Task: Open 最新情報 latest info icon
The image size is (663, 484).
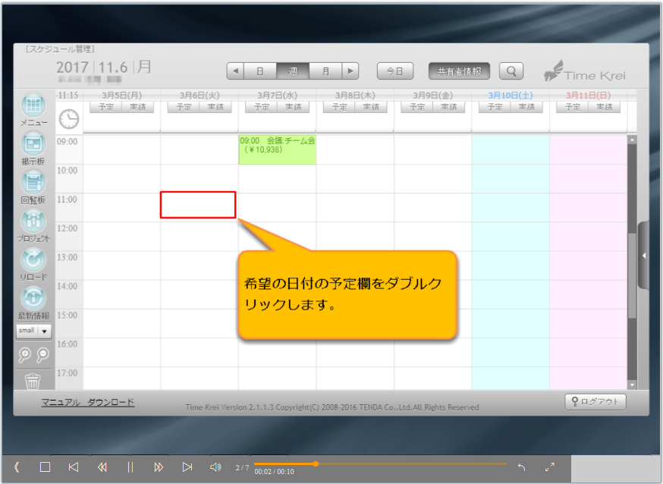Action: tap(33, 298)
